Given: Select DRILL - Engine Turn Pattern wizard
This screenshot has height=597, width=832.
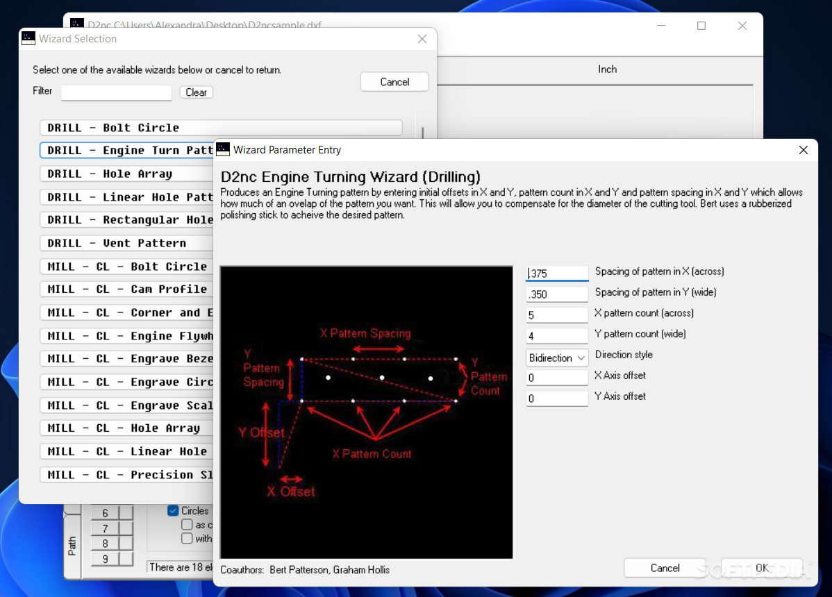Looking at the screenshot, I should click(x=127, y=151).
